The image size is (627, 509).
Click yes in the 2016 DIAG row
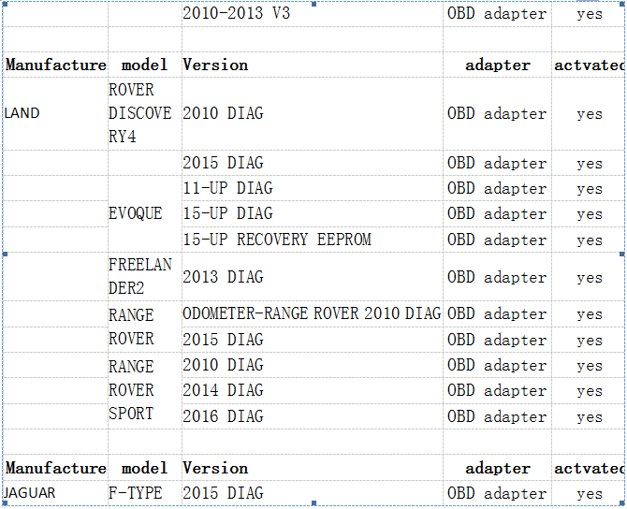click(590, 417)
